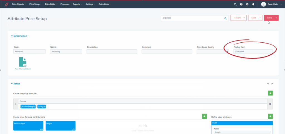This screenshot has height=134, width=285.
Task: Open the top bar search icon
Action: (235, 4)
